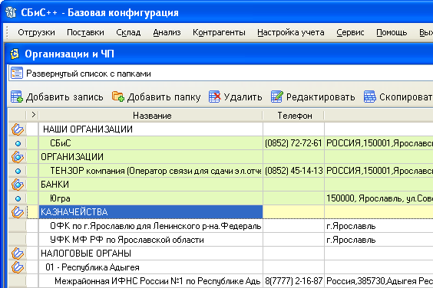Click the list view icon beside Развернутый список

click(17, 74)
